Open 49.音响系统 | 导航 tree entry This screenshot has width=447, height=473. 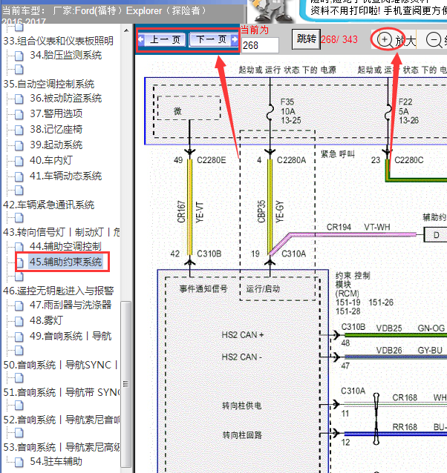point(71,336)
